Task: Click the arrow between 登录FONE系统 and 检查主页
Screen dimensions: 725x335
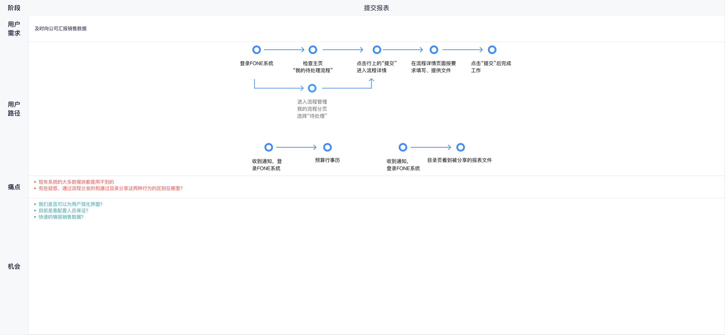Action: click(x=284, y=50)
